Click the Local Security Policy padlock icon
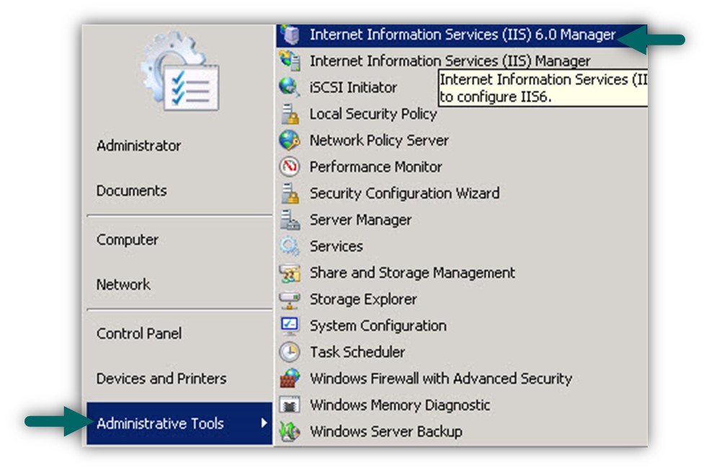 (x=290, y=114)
